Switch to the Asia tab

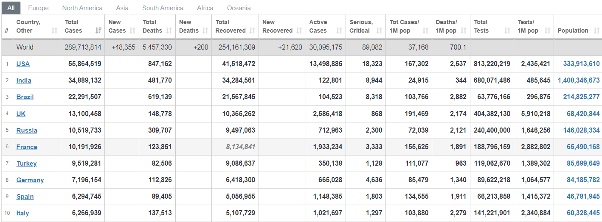[122, 8]
